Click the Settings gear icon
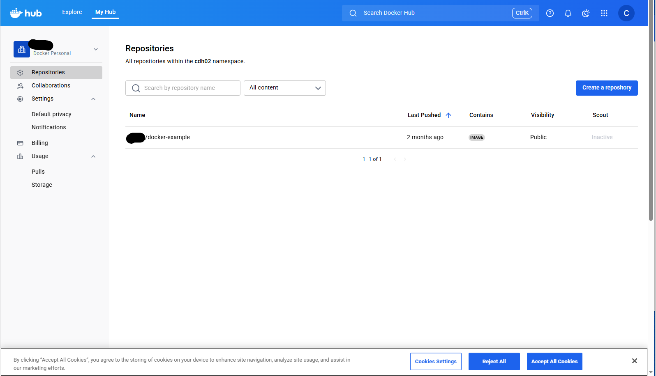Viewport: 656px width, 376px height. (x=20, y=99)
